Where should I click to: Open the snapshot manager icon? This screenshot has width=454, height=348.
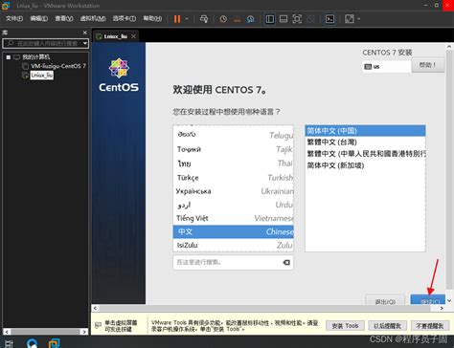pyautogui.click(x=251, y=19)
